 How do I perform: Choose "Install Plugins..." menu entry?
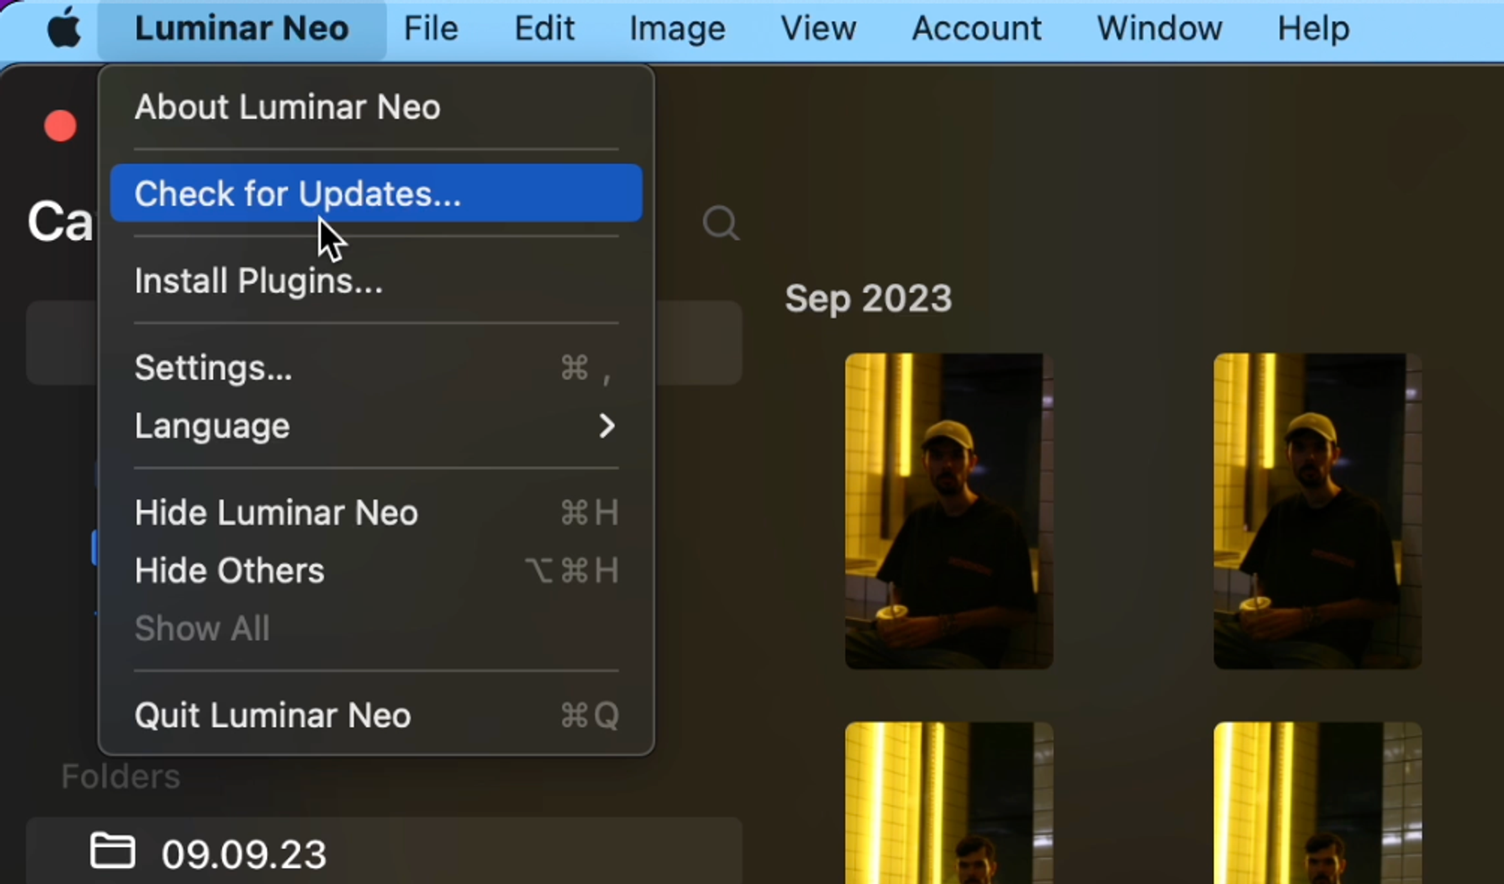259,280
